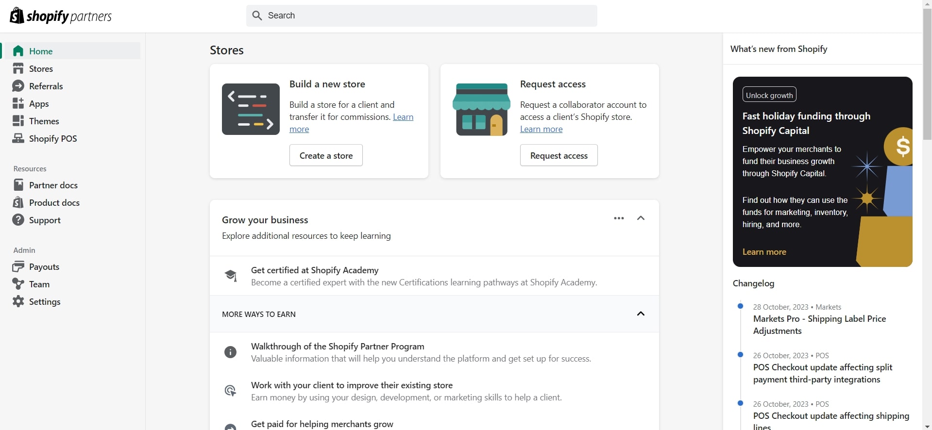Open Get paid for helping merchants grow
The height and width of the screenshot is (430, 932).
tap(322, 424)
